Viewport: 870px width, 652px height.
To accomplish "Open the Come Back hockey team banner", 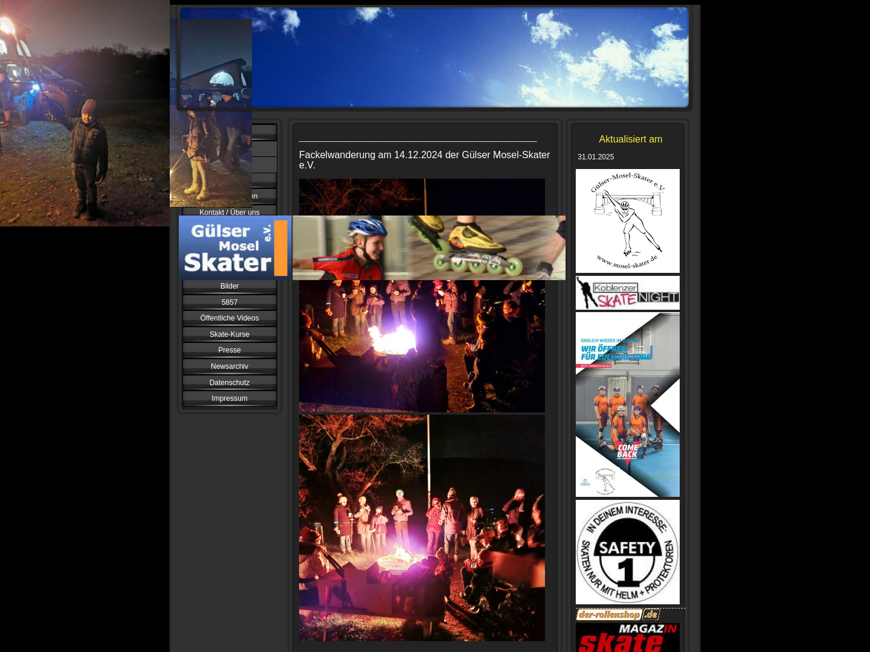I will [628, 404].
